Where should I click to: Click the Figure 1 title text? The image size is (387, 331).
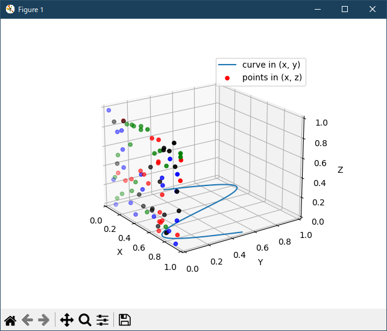click(x=31, y=10)
